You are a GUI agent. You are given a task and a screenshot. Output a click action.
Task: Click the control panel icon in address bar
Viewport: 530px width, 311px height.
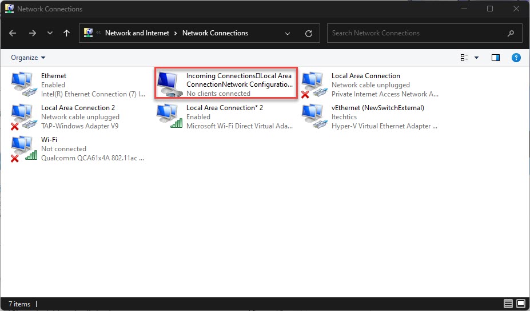click(x=88, y=33)
